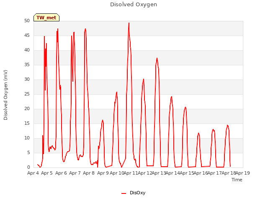Click the Apr 8 x-axis tick label
The width and height of the screenshot is (268, 201).
(x=89, y=173)
